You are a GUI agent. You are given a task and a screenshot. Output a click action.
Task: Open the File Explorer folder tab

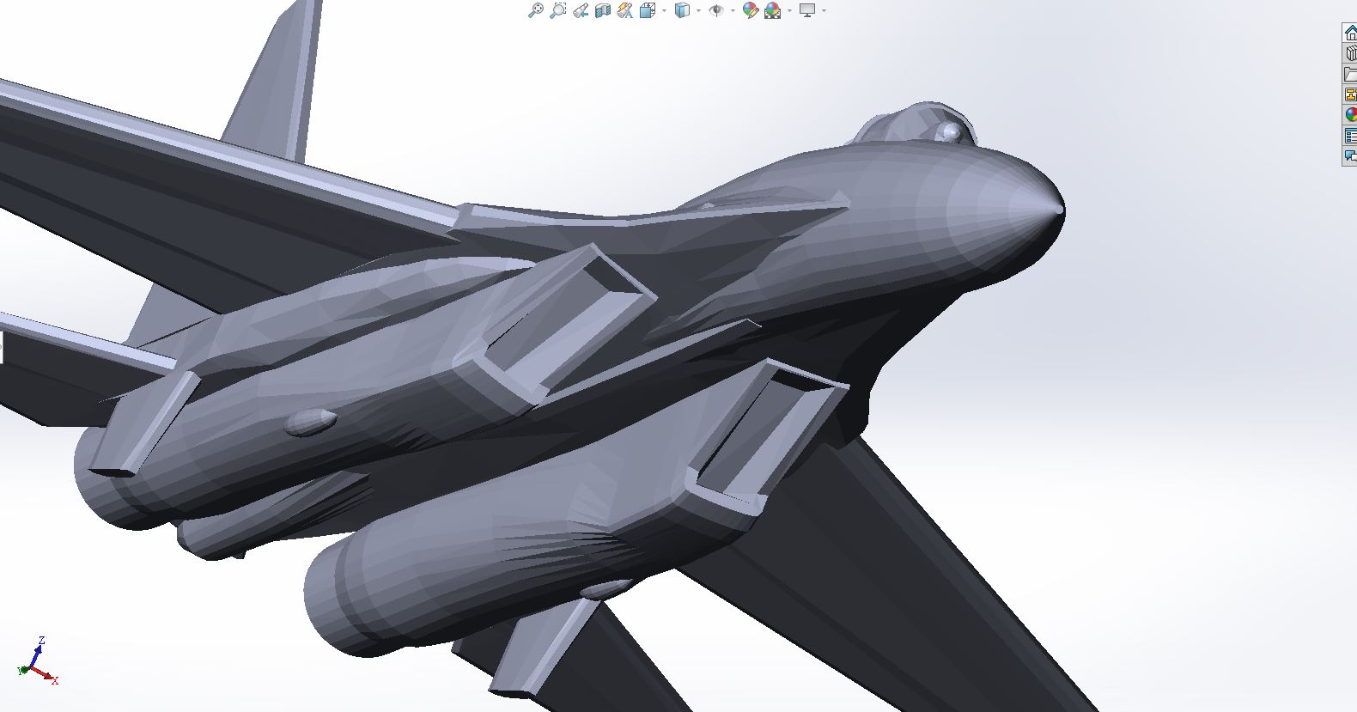point(1350,74)
